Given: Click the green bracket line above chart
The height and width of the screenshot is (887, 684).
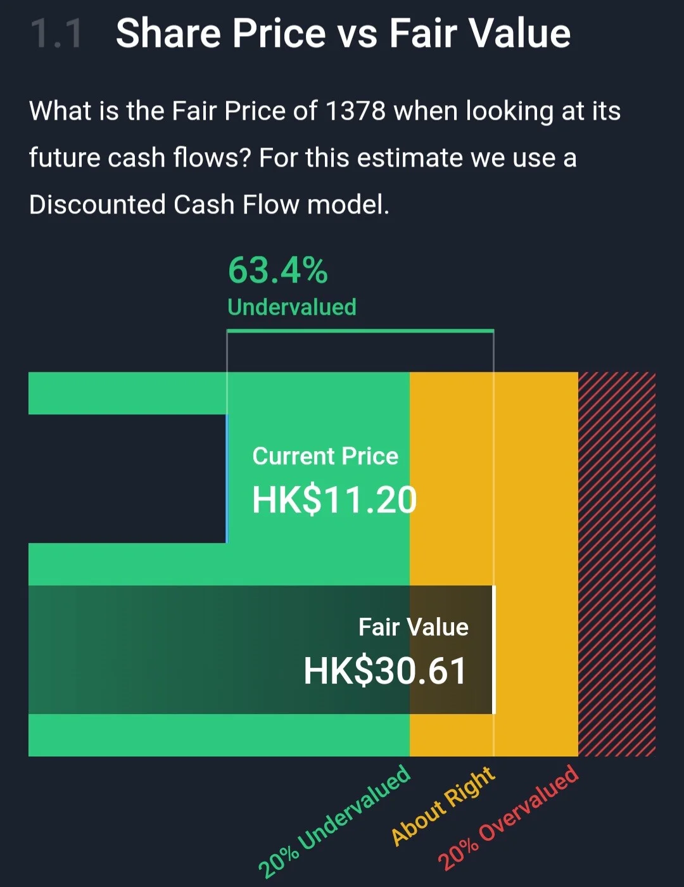Looking at the screenshot, I should pos(360,331).
